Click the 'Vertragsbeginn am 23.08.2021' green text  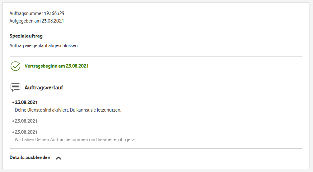pos(56,66)
